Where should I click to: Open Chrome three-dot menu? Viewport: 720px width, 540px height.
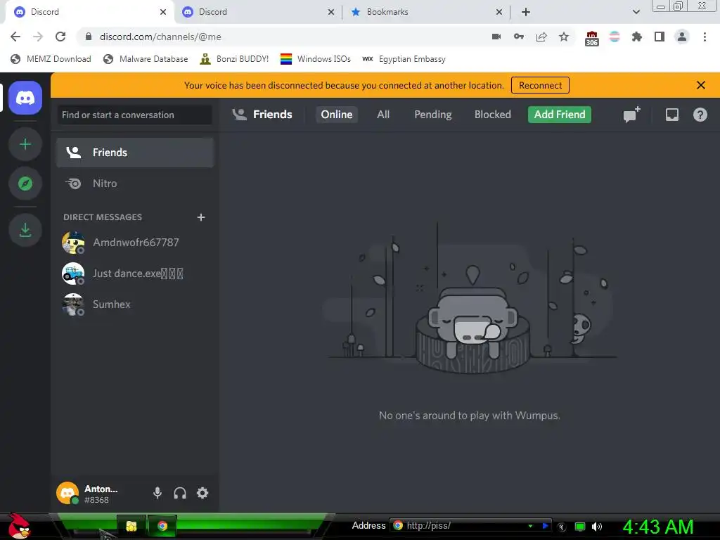(705, 37)
